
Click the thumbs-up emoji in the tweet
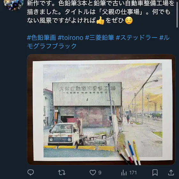[100, 20]
